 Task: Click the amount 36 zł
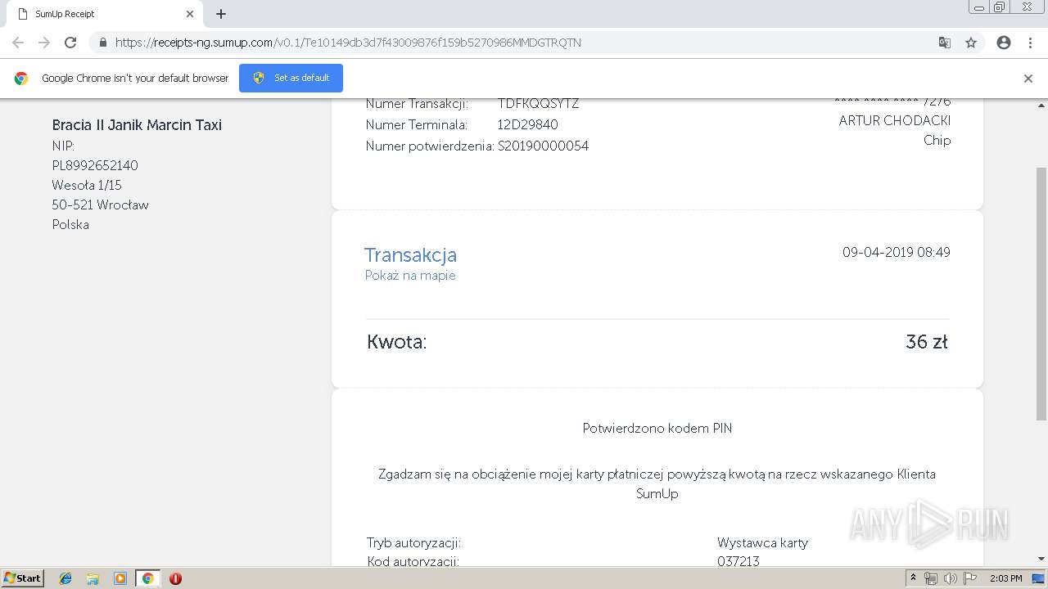pyautogui.click(x=927, y=342)
